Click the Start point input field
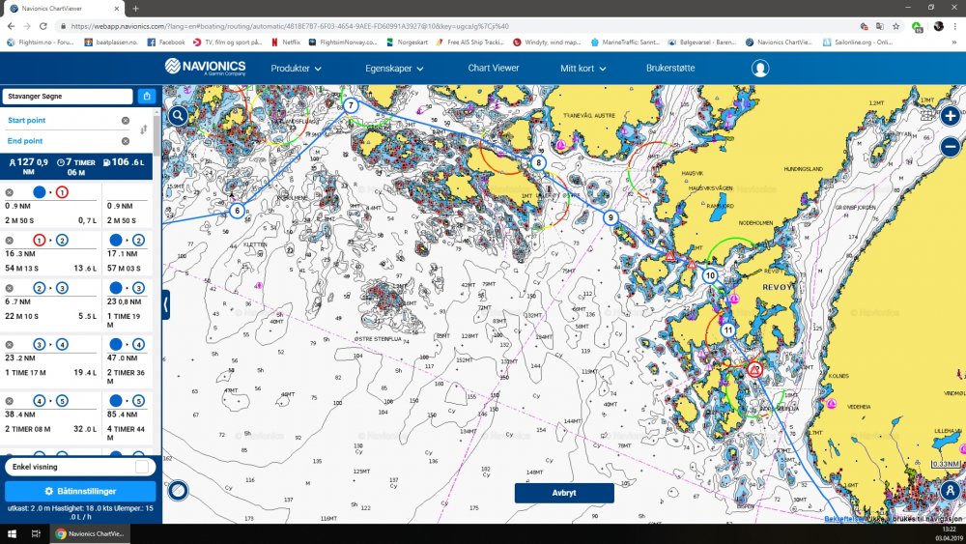 [x=61, y=121]
